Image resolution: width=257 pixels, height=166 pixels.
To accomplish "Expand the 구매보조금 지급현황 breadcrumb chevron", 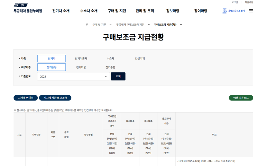I will click(x=181, y=25).
